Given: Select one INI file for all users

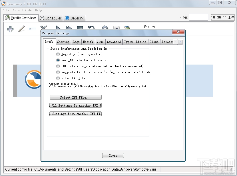Looking at the screenshot, I should click(x=81, y=60).
